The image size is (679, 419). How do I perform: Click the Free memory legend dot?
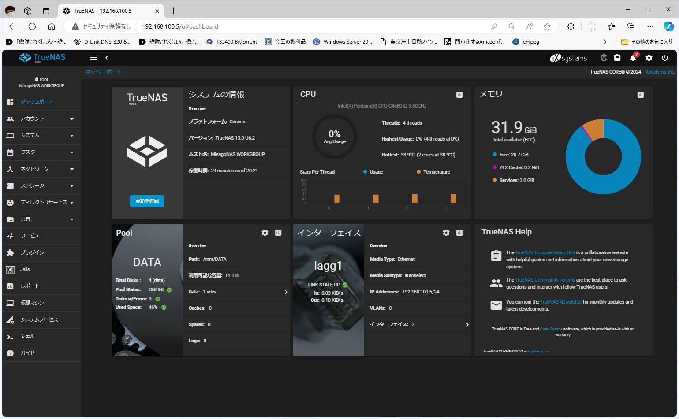[x=495, y=155]
